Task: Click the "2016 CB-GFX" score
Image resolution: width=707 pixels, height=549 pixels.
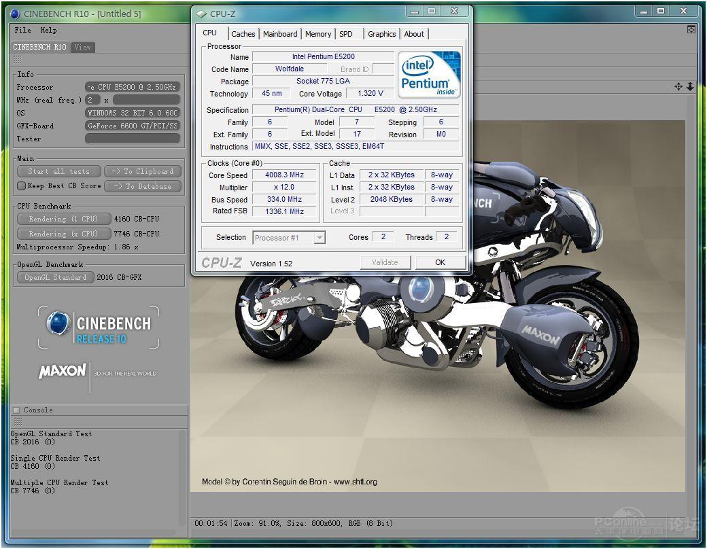Action: [x=119, y=277]
